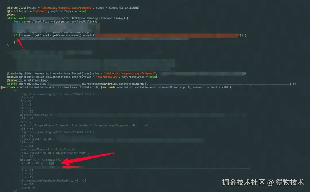This screenshot has width=310, height=192.
Task: Click the "onStart" string in @Insert annotation
Action: tap(40, 11)
